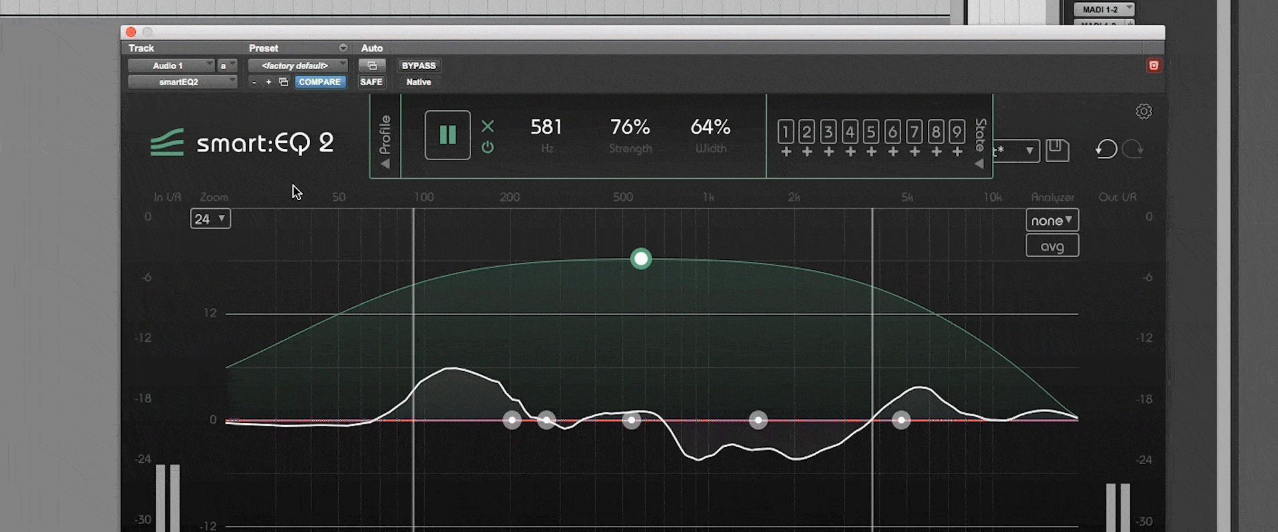1278x532 pixels.
Task: Adjust the 64% Width value
Action: pos(710,126)
